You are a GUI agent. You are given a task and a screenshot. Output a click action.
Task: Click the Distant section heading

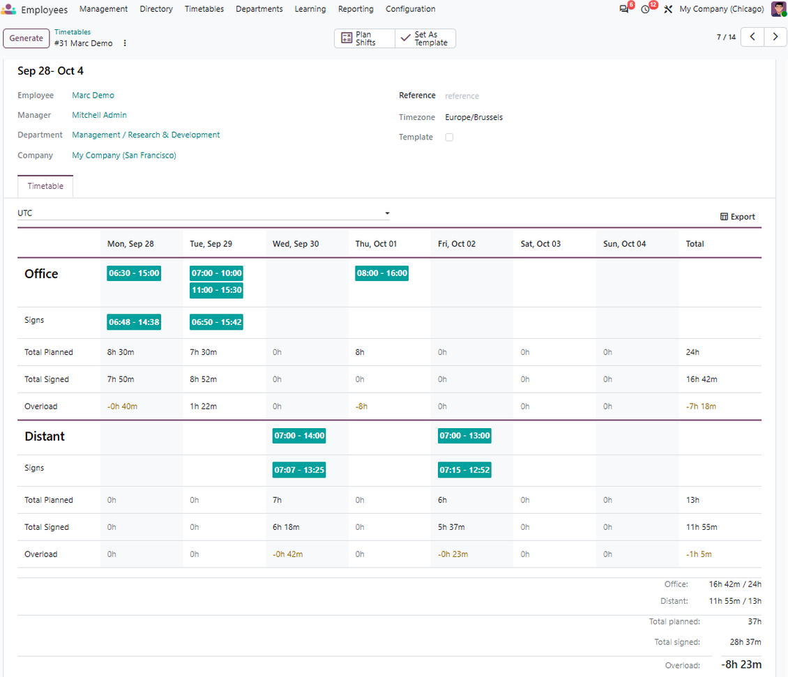[45, 436]
